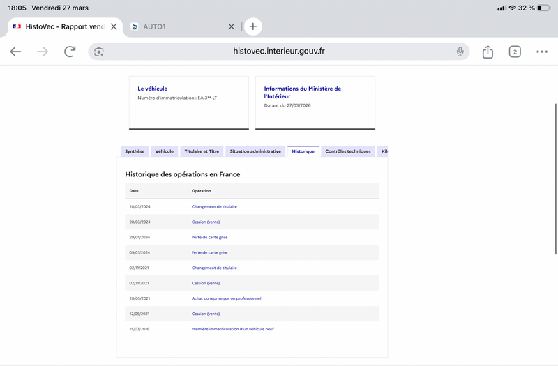The width and height of the screenshot is (558, 366).
Task: Open the share sheet icon
Action: [488, 52]
